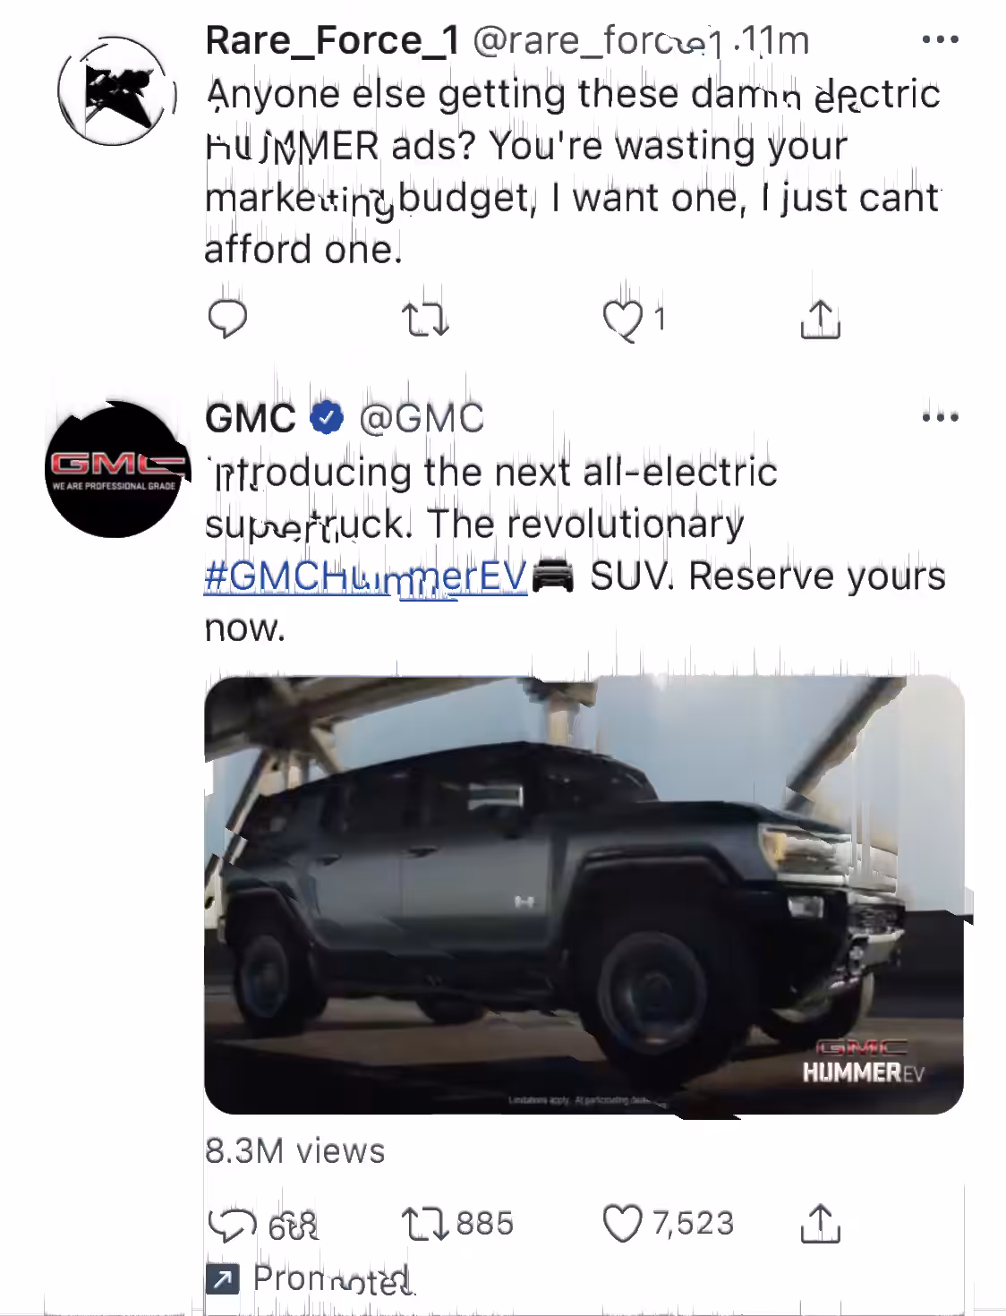Retweet Rare_Force_1's Hummer ads tweet
Image resolution: width=1006 pixels, height=1316 pixels.
425,320
